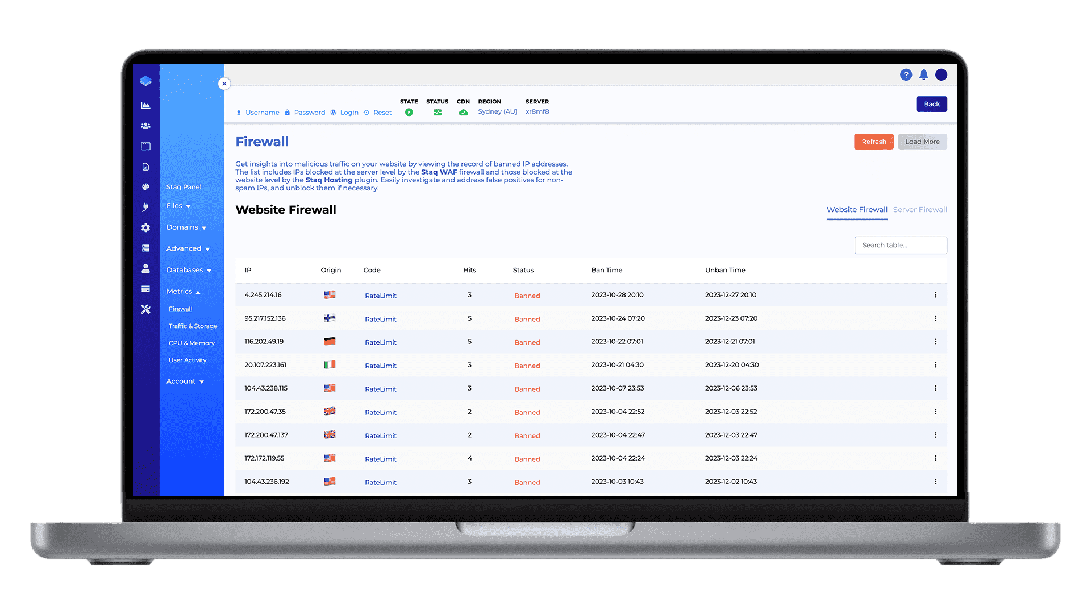
Task: Open settings using the gear icon
Action: click(x=146, y=227)
